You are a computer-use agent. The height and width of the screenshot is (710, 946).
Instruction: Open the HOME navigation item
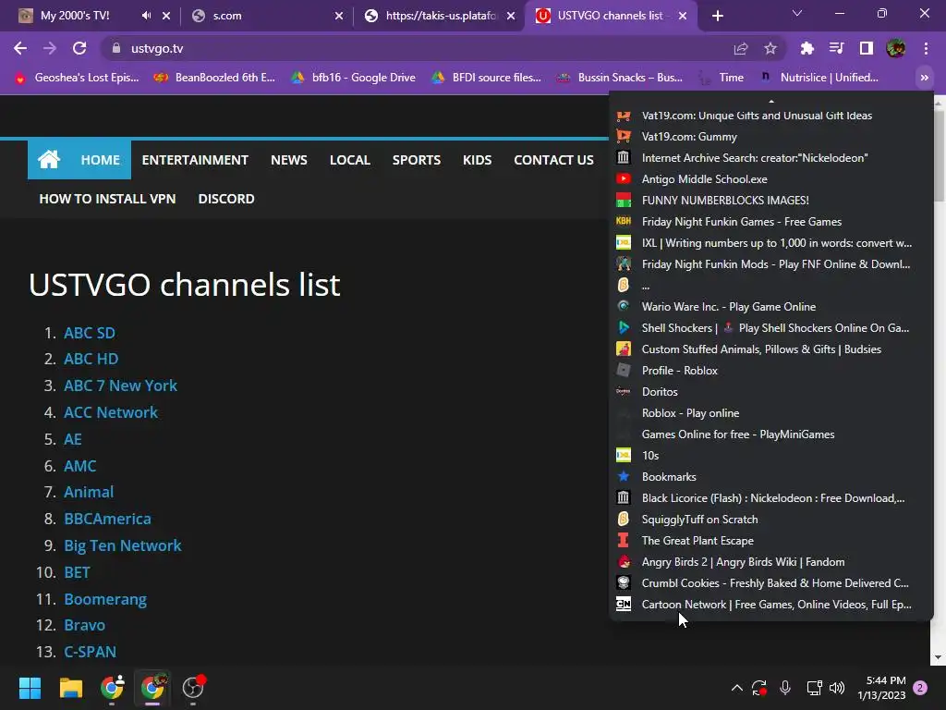(x=100, y=160)
